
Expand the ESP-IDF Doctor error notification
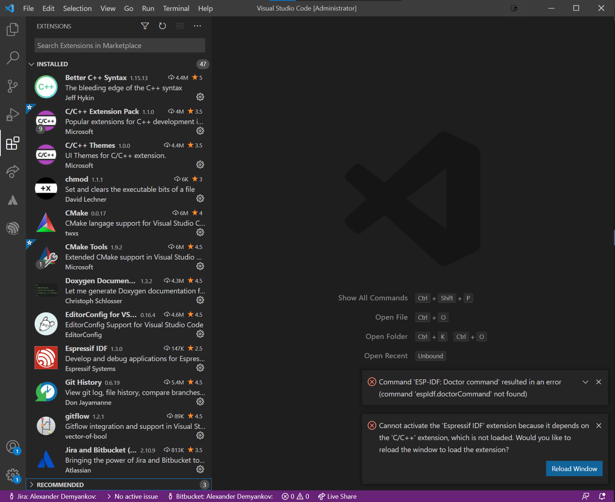pyautogui.click(x=585, y=382)
